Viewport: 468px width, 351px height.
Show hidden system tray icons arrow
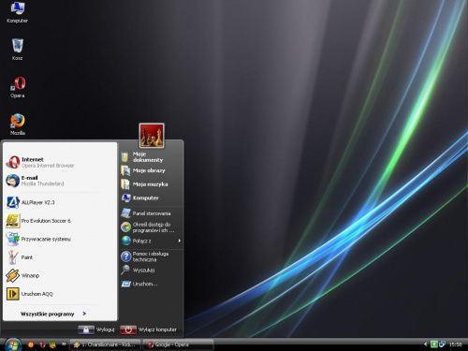(425, 344)
